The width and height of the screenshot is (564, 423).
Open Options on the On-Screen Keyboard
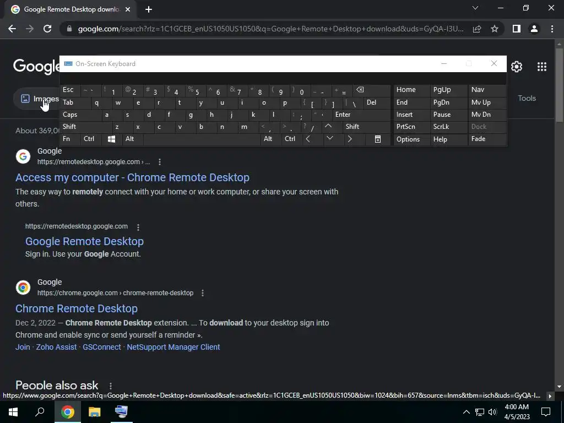pyautogui.click(x=412, y=139)
